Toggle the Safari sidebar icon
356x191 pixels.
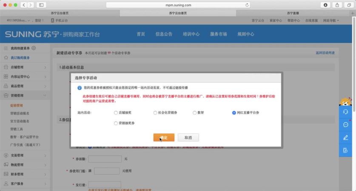click(41, 5)
